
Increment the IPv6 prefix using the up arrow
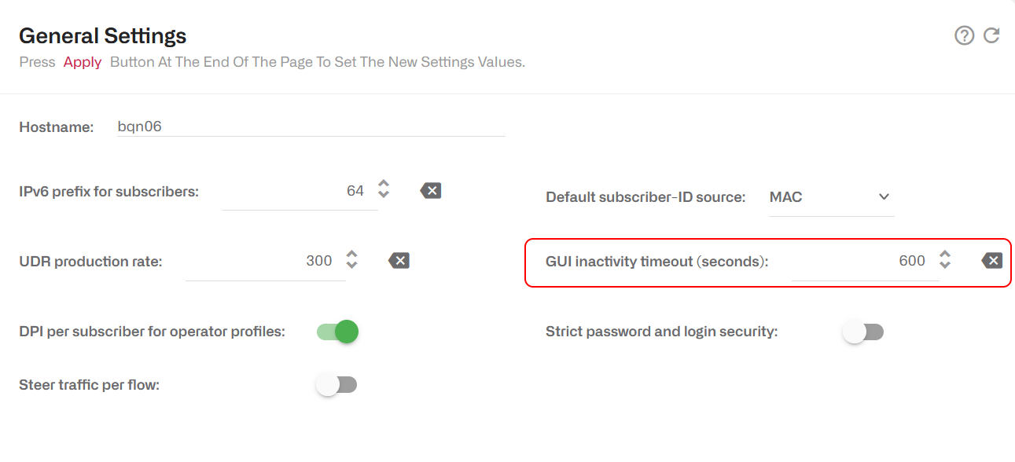point(383,185)
